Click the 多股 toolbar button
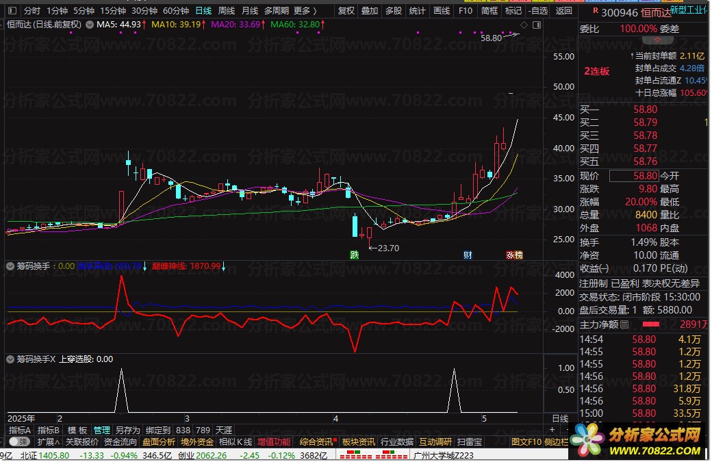 394,10
